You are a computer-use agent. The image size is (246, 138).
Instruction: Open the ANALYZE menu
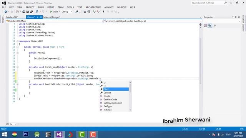click(109, 7)
